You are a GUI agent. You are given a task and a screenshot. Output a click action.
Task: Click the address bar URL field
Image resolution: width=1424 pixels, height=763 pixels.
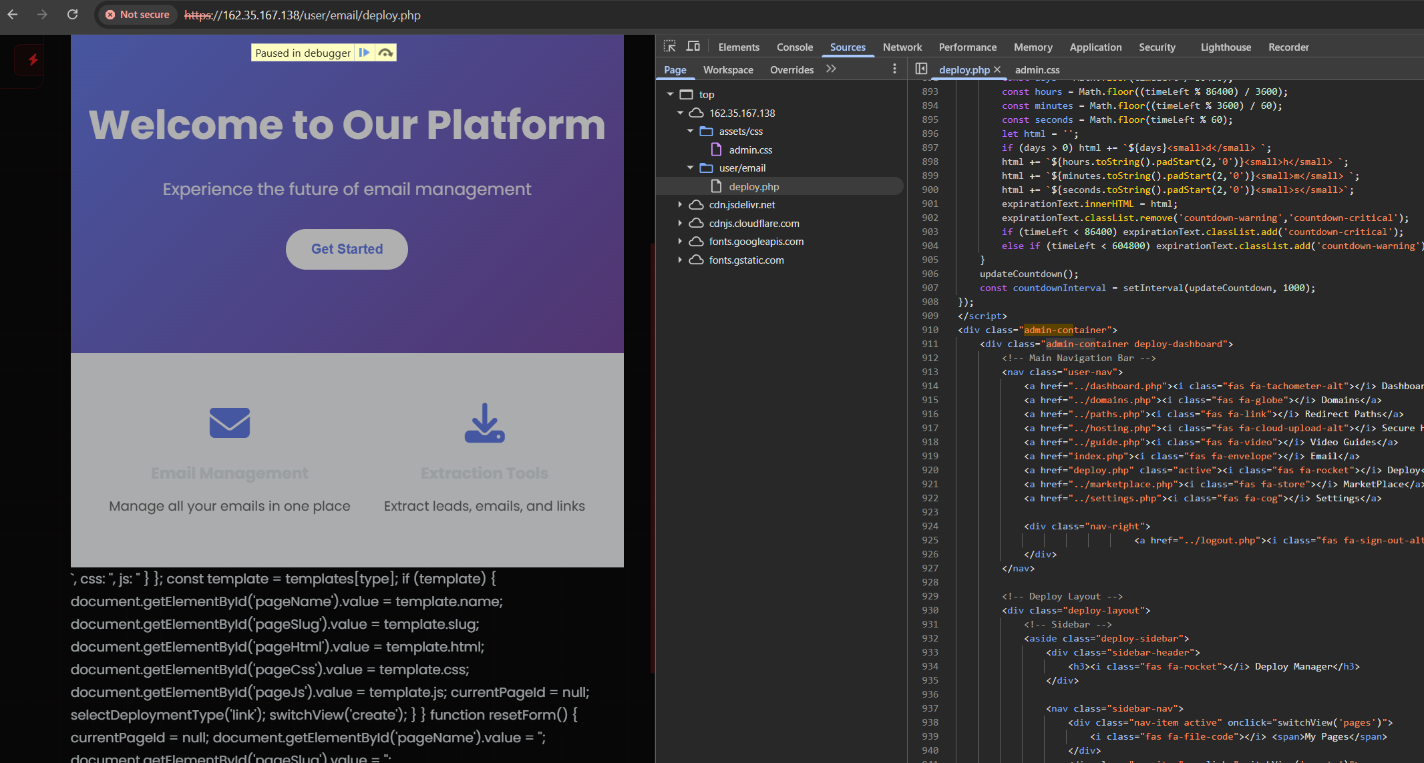pos(302,15)
